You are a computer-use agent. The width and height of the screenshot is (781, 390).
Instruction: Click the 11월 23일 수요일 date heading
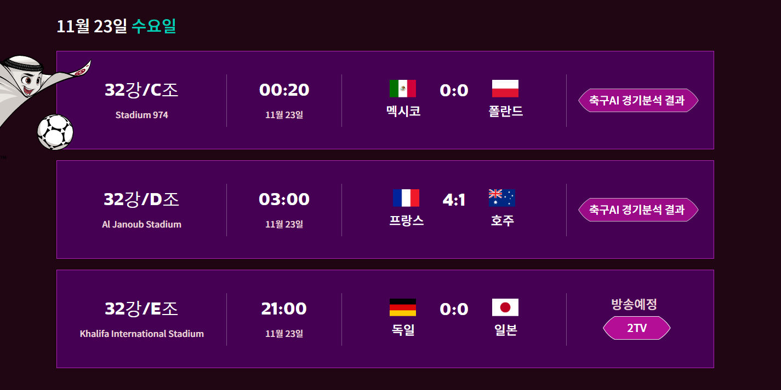(117, 26)
